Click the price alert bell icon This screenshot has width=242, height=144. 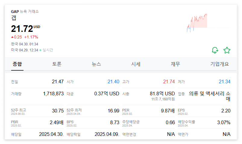click(215, 50)
